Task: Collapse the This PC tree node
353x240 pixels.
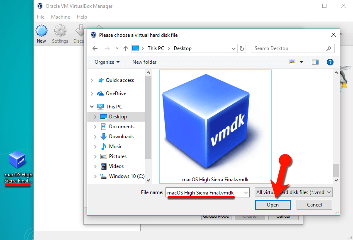Action: [92, 106]
